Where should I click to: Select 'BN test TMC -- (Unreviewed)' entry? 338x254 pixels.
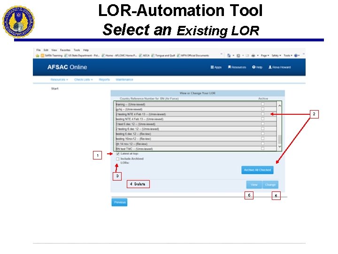pyautogui.click(x=196, y=149)
